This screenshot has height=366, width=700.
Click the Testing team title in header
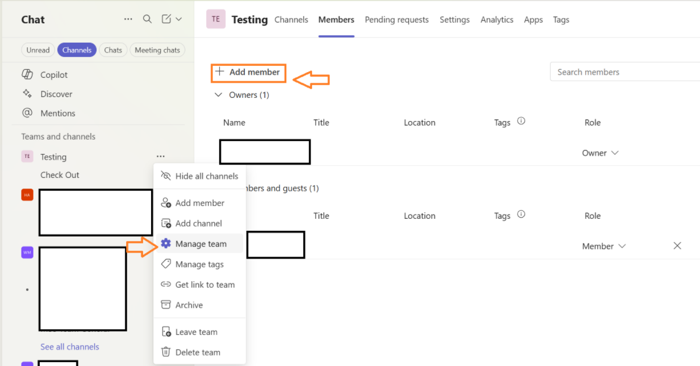click(249, 19)
